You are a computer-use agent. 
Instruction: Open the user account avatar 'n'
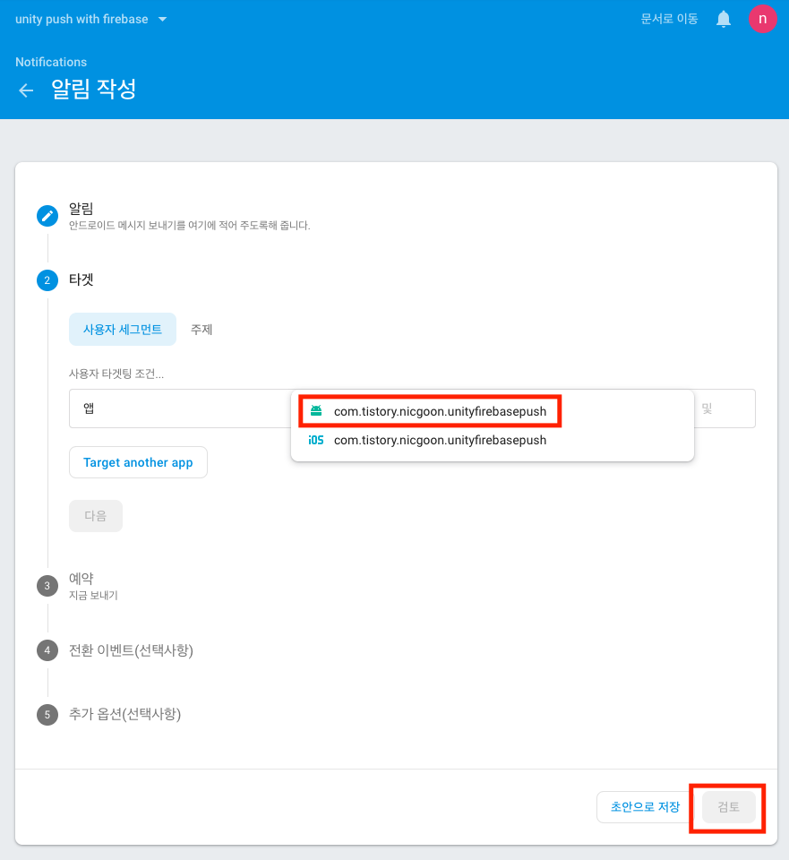click(762, 19)
